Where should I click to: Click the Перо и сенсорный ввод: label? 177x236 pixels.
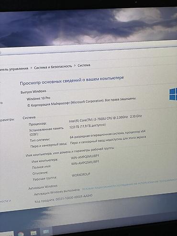click(x=48, y=145)
